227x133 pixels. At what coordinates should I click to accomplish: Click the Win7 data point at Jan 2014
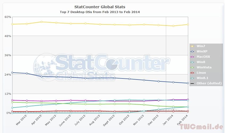click(x=173, y=26)
